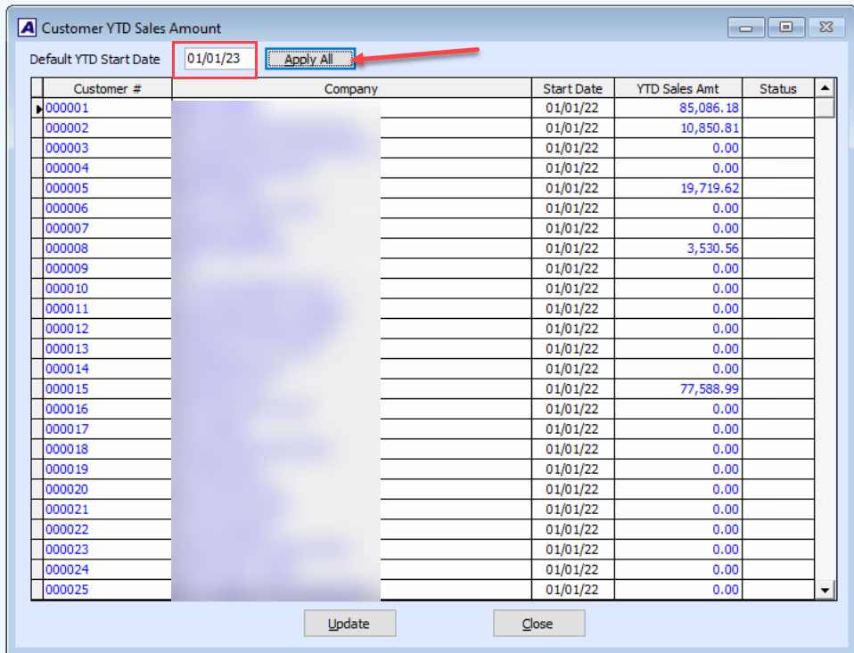Click the scrollbar up arrow on the grid
The width and height of the screenshot is (854, 653).
825,86
